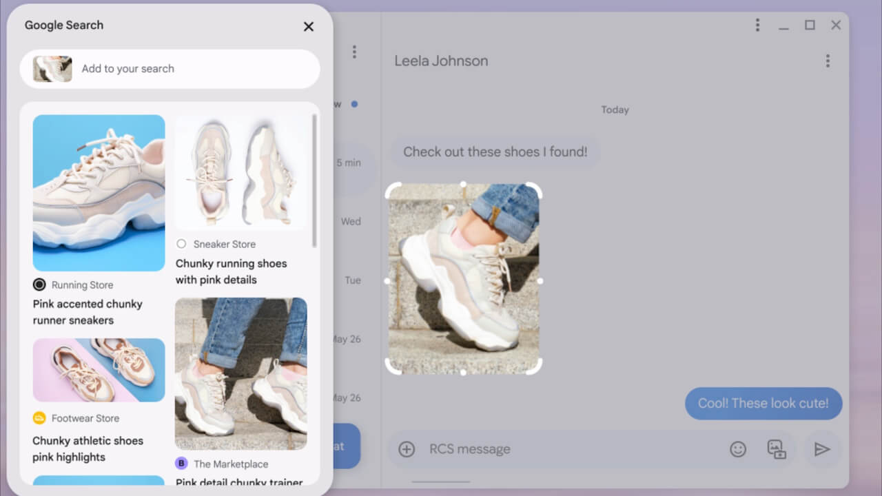This screenshot has width=882, height=496.
Task: Maximize the Messages window
Action: pos(810,25)
